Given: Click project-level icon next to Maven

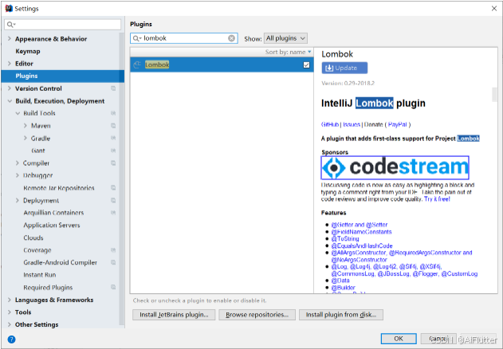Looking at the screenshot, I should 113,125.
